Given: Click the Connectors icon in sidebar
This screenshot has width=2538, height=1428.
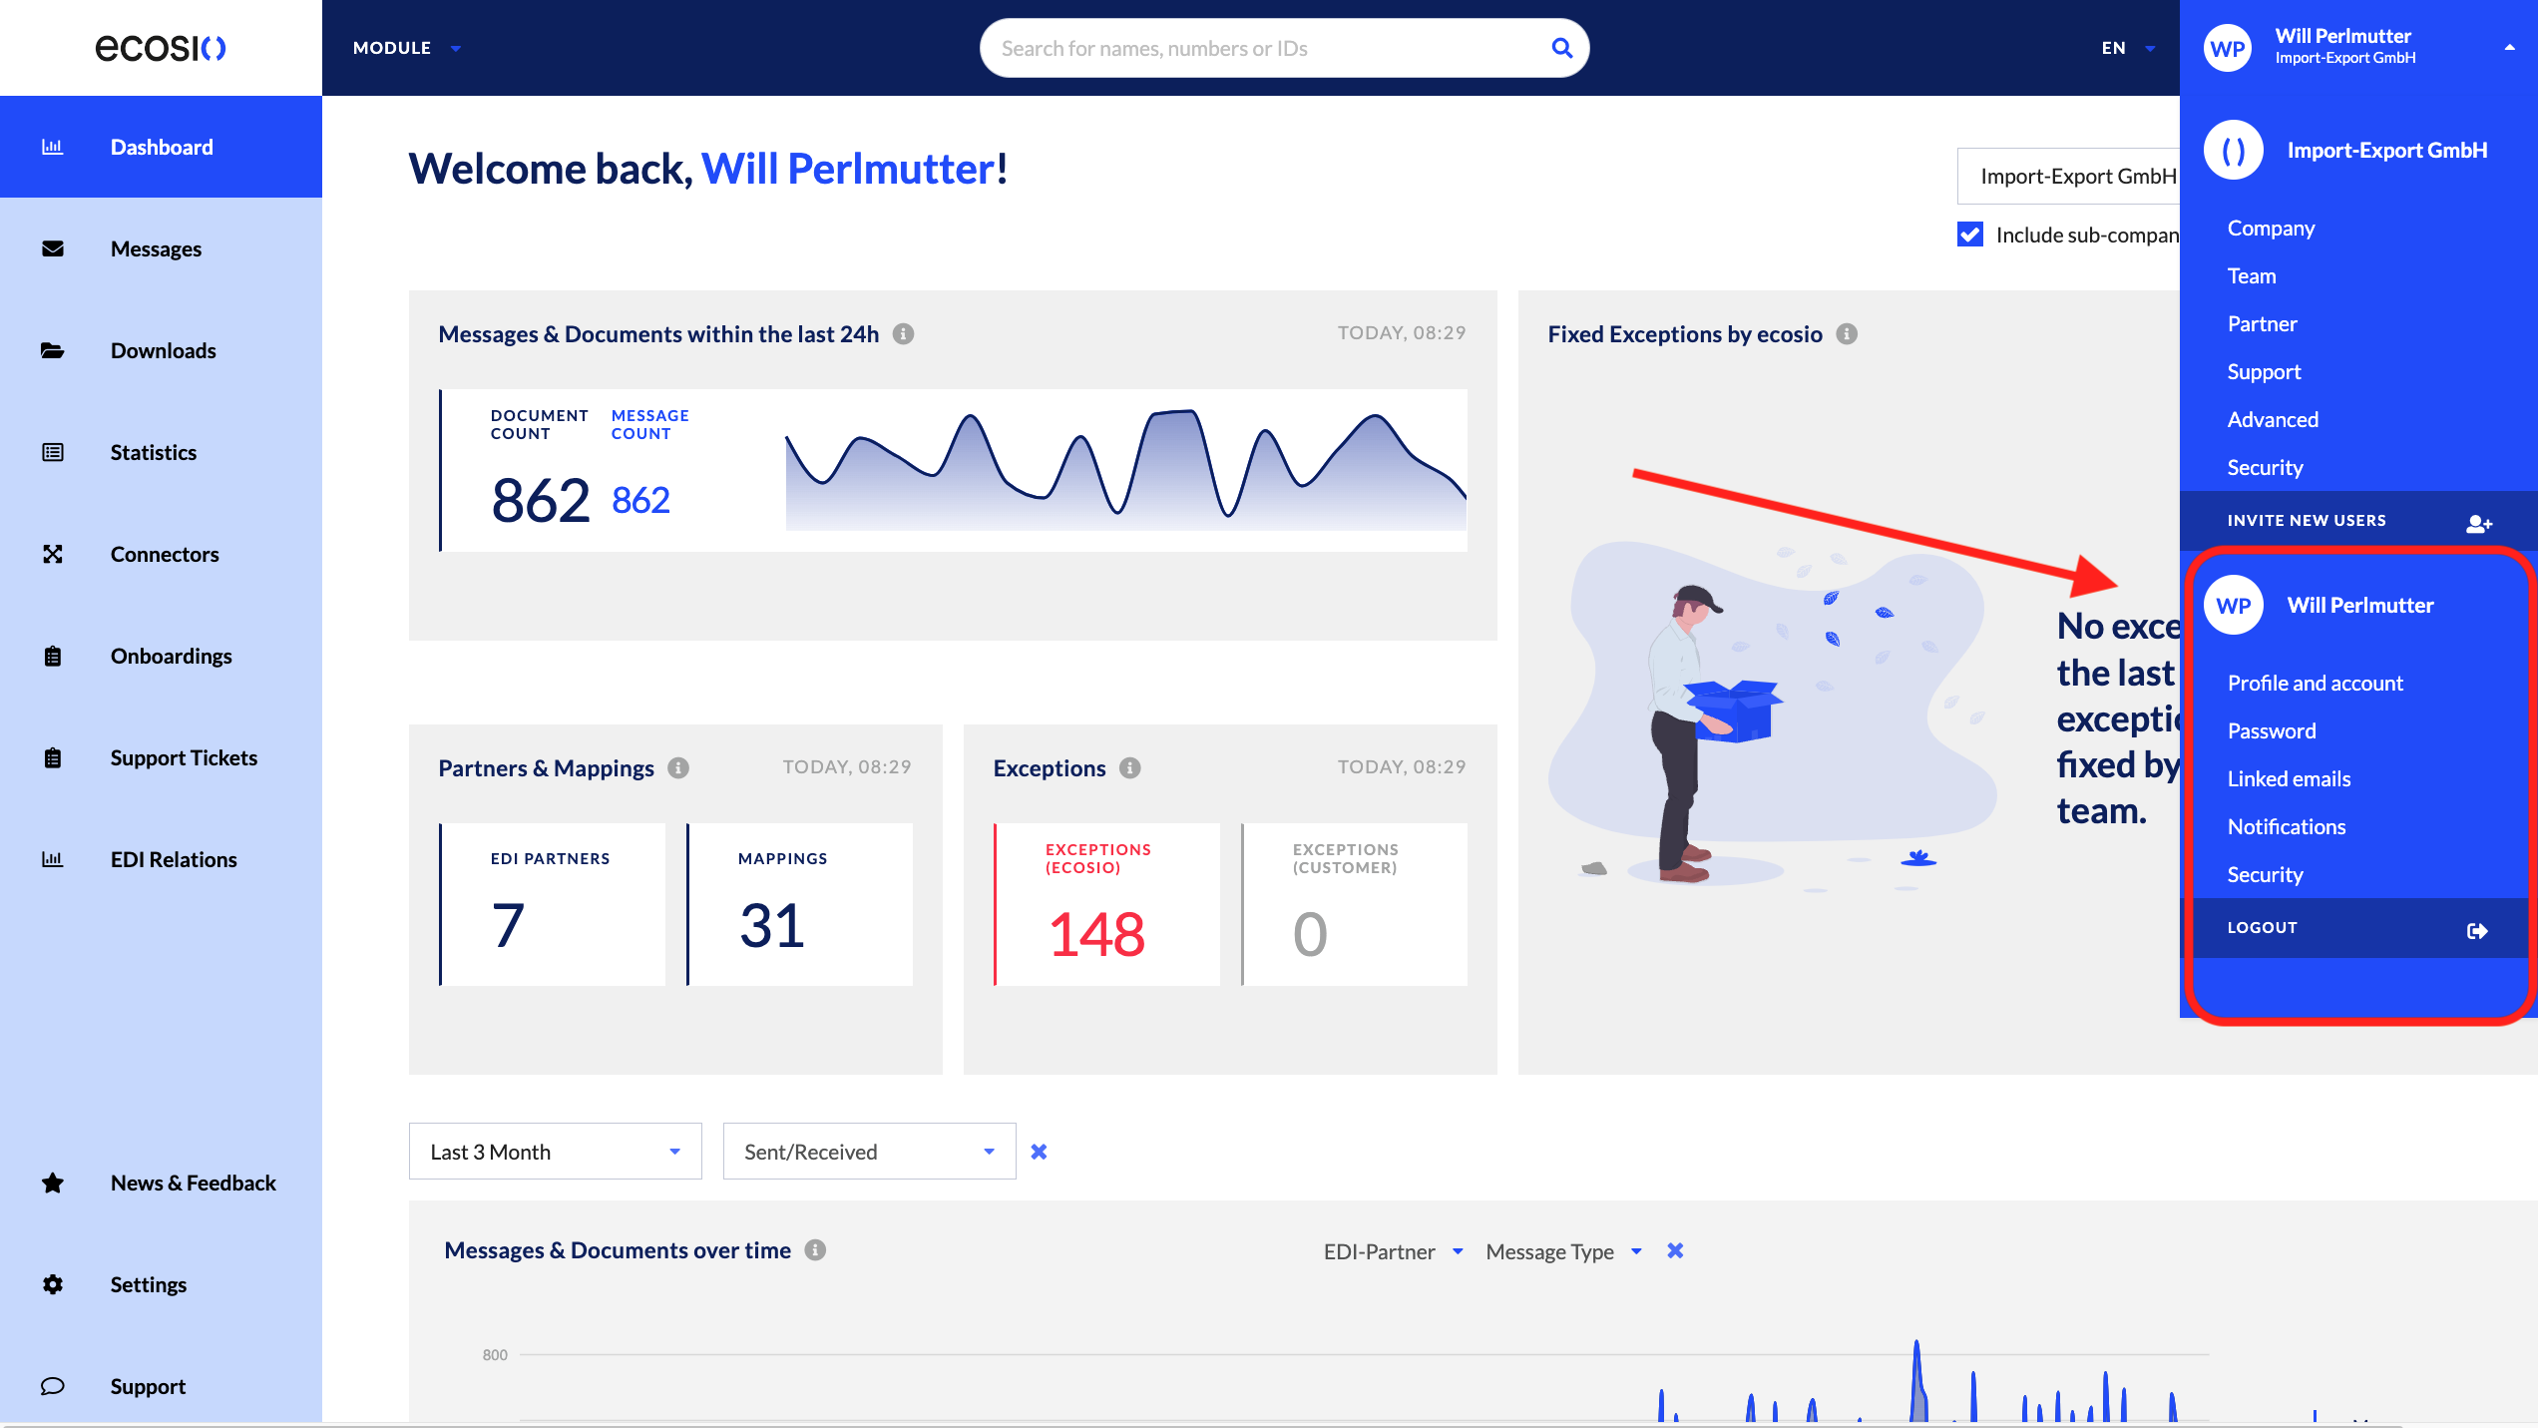Looking at the screenshot, I should tap(53, 554).
